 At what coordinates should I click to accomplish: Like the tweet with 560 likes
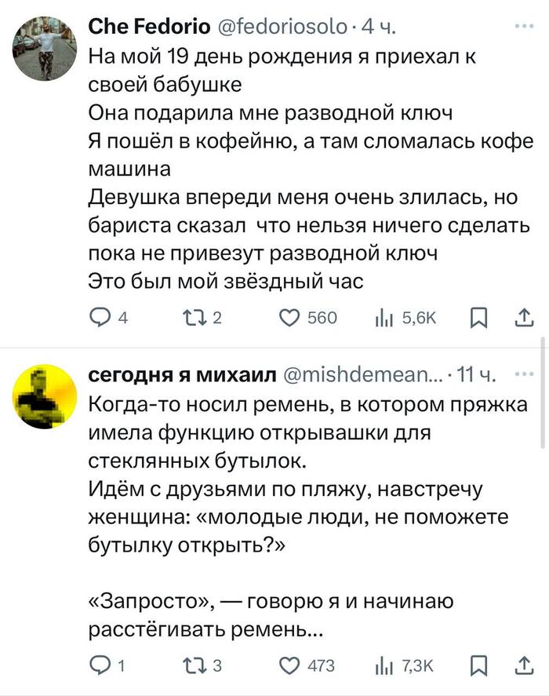point(291,317)
